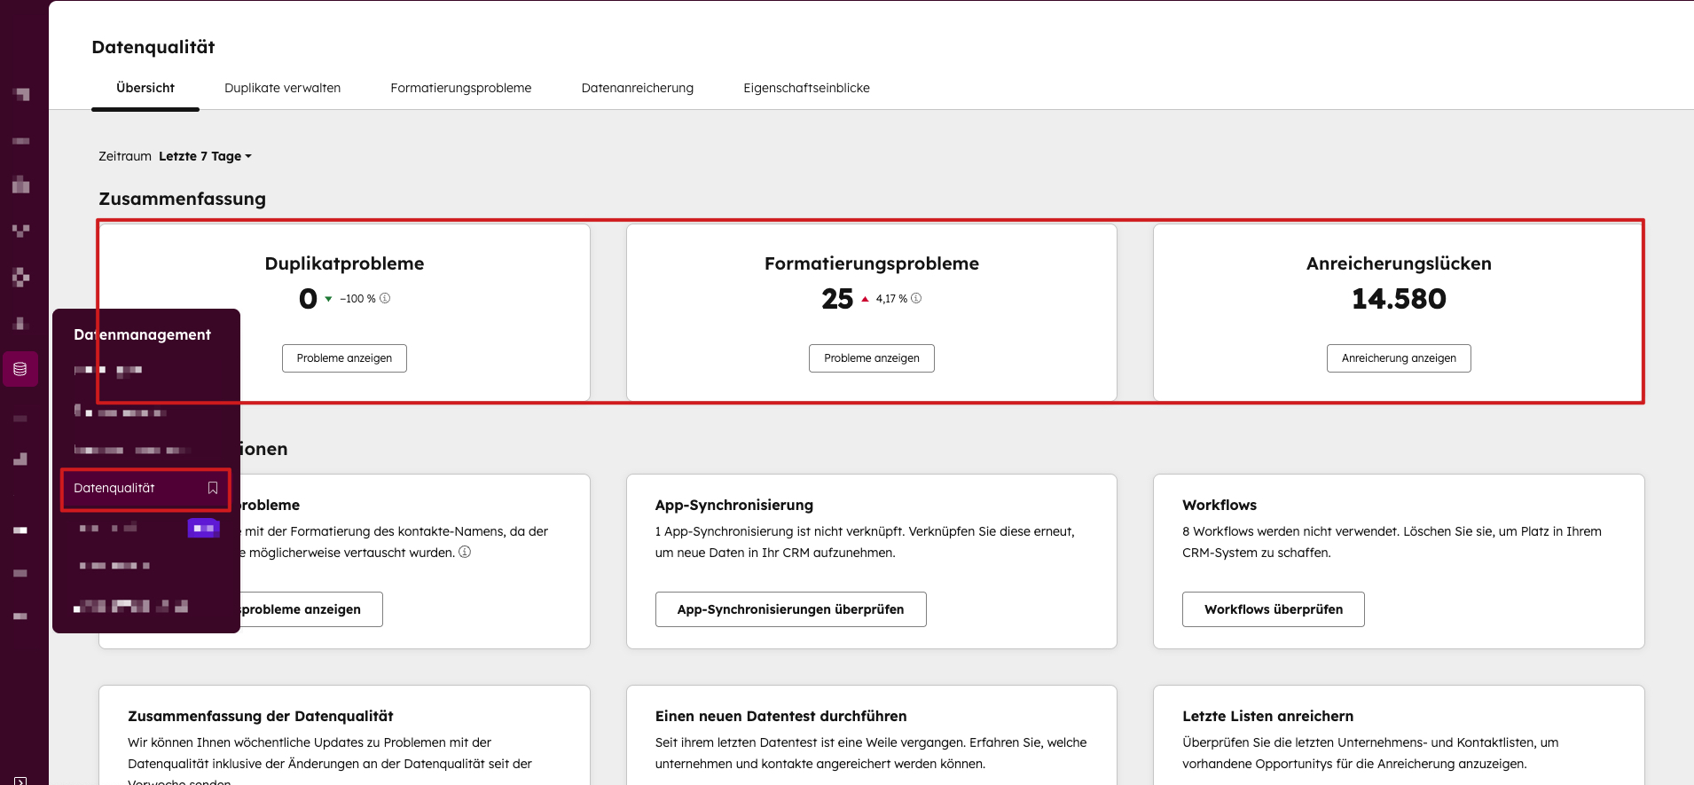Click info icon beside 4,17 % change
The image size is (1694, 785).
tap(916, 299)
